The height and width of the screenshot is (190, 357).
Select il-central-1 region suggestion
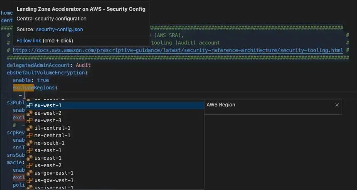[x=115, y=128]
